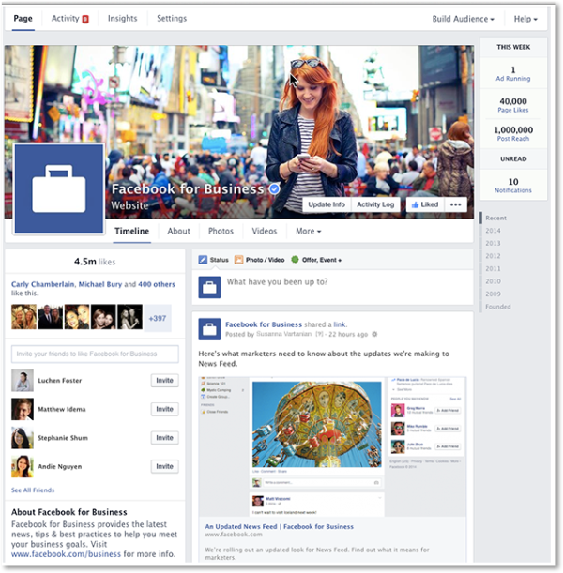Select the Photos tab
Viewport: 563px width, 573px height.
pos(221,232)
